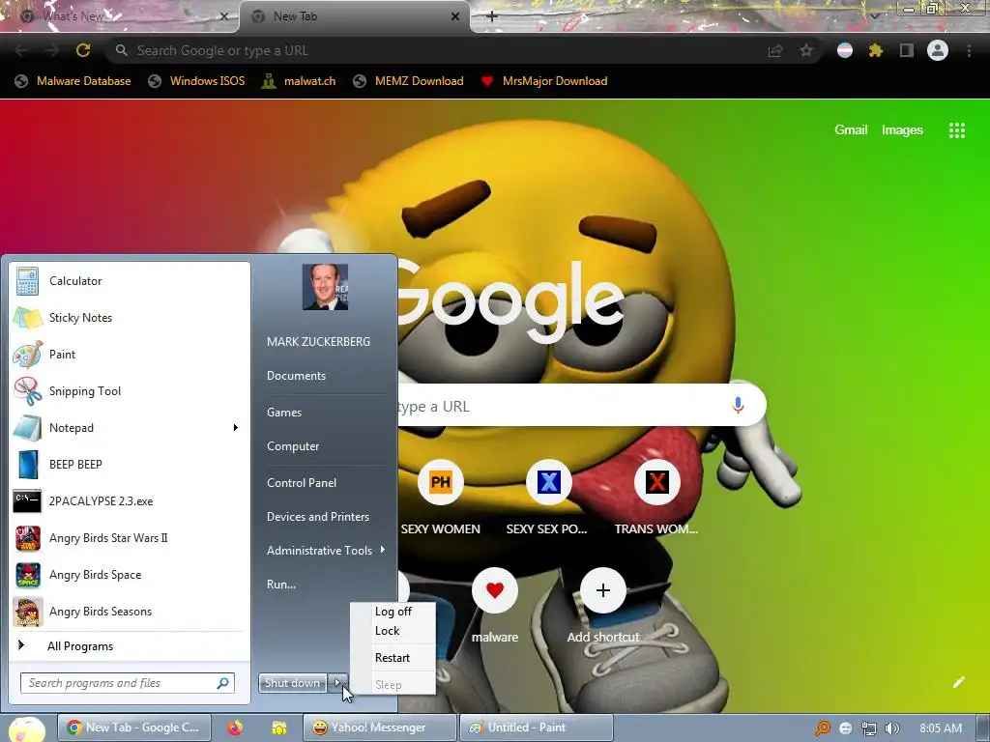Choose Log off from power menu
The width and height of the screenshot is (990, 742).
(x=393, y=612)
